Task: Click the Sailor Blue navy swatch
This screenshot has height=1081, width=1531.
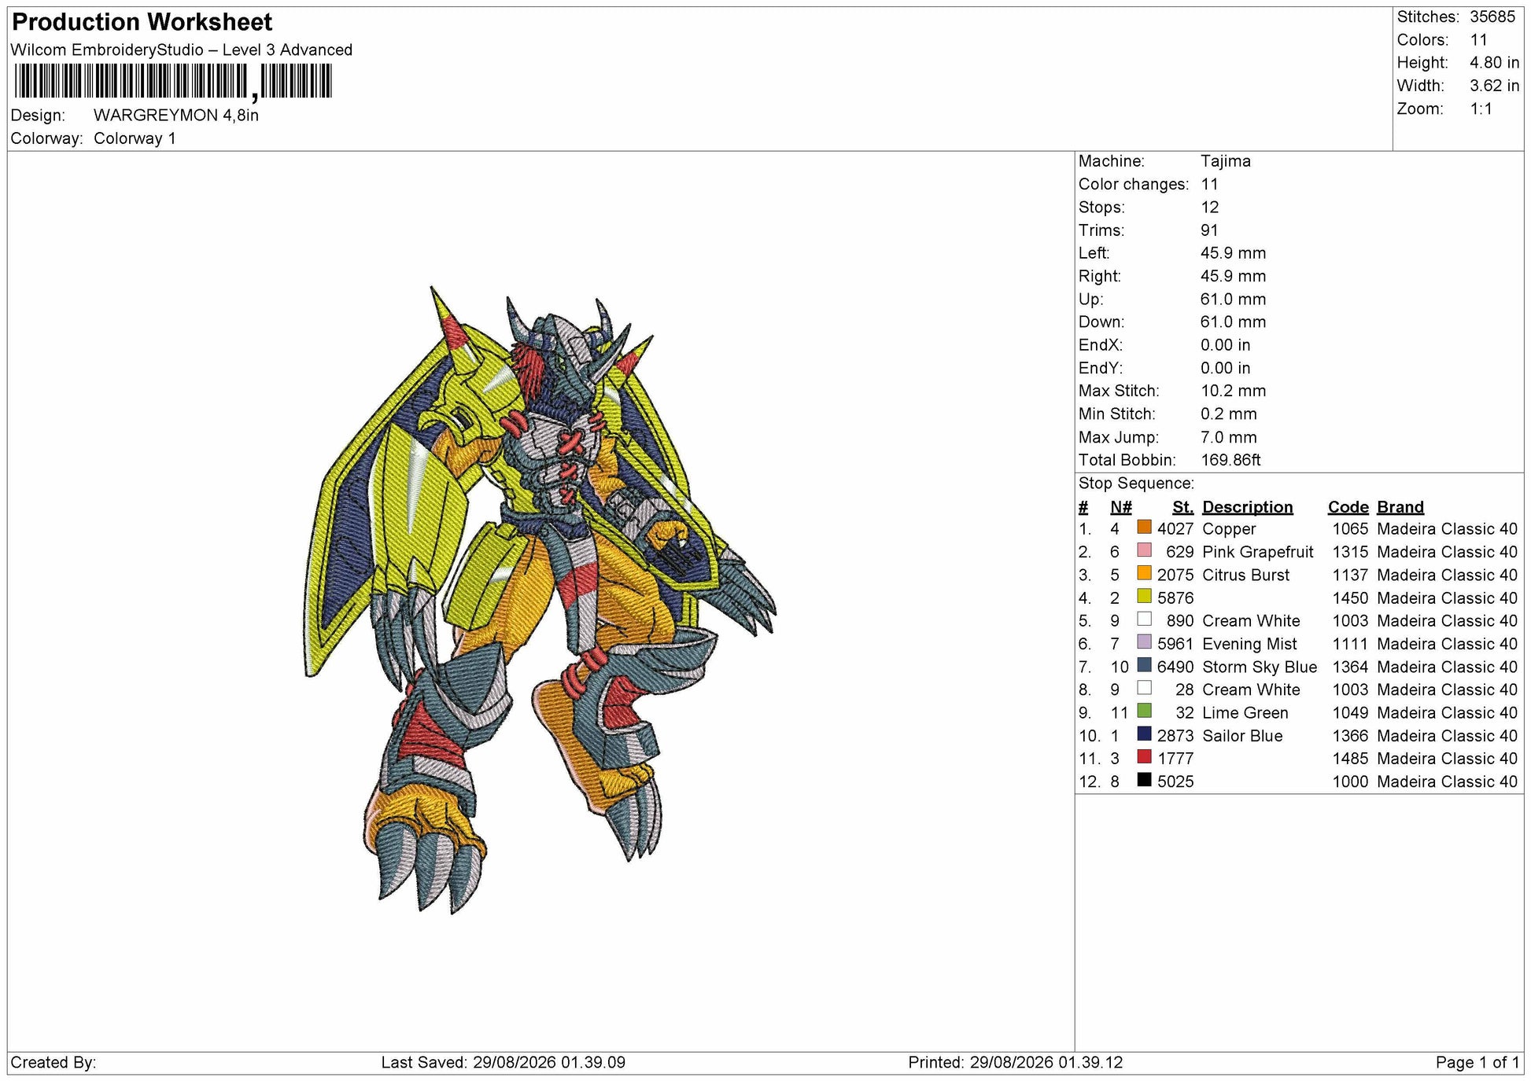Action: tap(1144, 734)
